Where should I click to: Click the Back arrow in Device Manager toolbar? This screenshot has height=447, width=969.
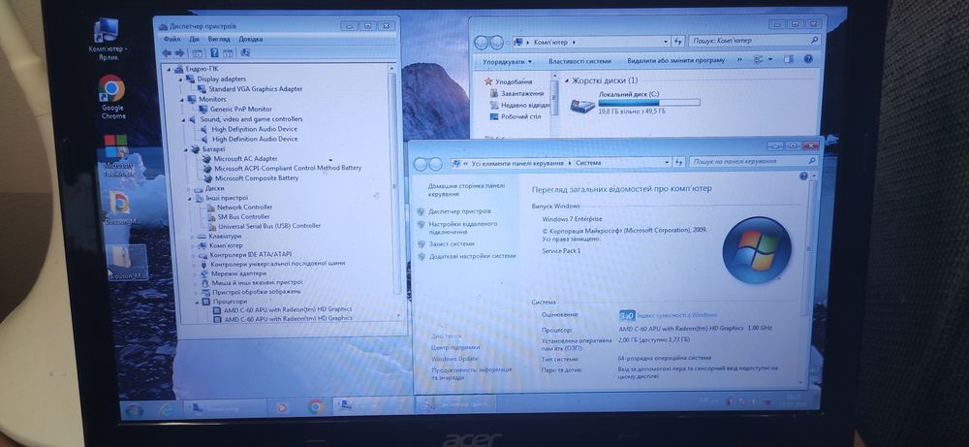tap(167, 53)
